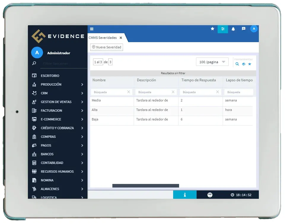The height and width of the screenshot is (224, 287).
Task: Open the 100 /pagina dropdown
Action: click(x=212, y=62)
